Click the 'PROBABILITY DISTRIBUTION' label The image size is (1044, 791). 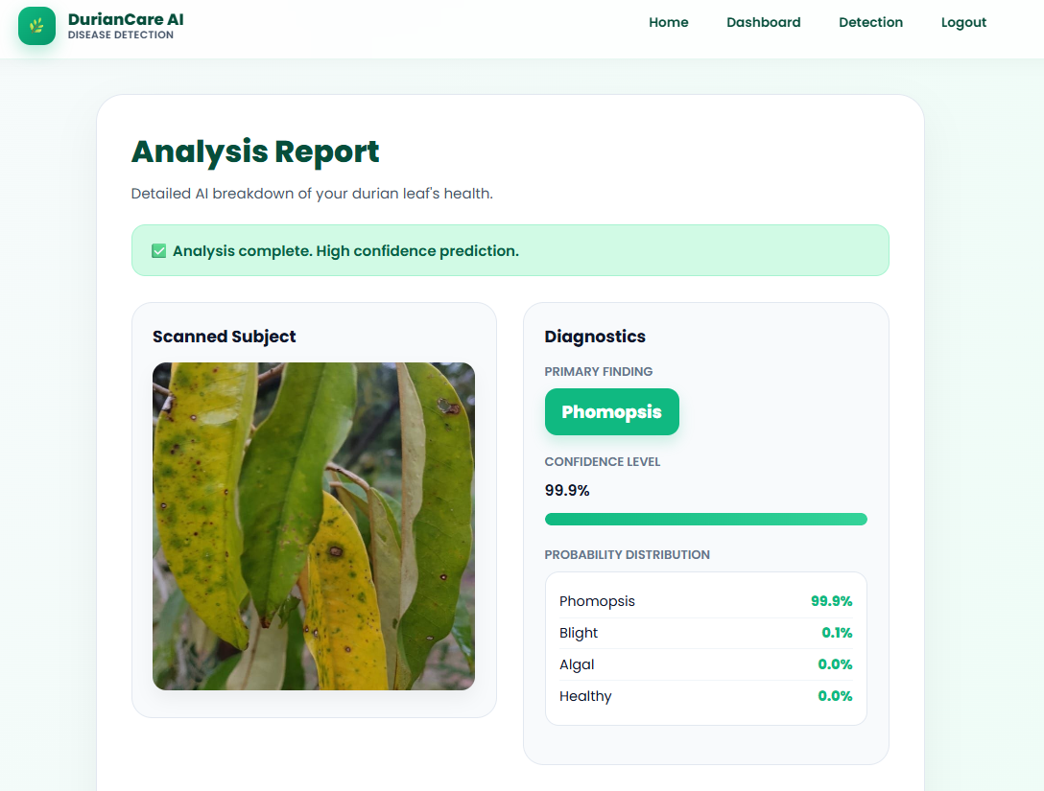pyautogui.click(x=628, y=555)
